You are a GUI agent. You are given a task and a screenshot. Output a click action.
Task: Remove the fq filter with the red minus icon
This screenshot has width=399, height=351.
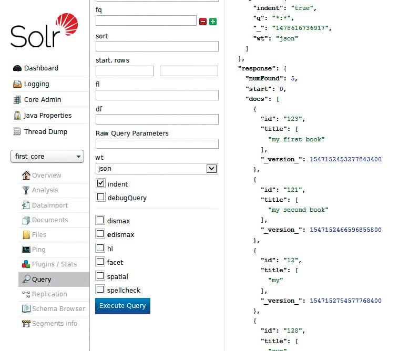point(203,22)
